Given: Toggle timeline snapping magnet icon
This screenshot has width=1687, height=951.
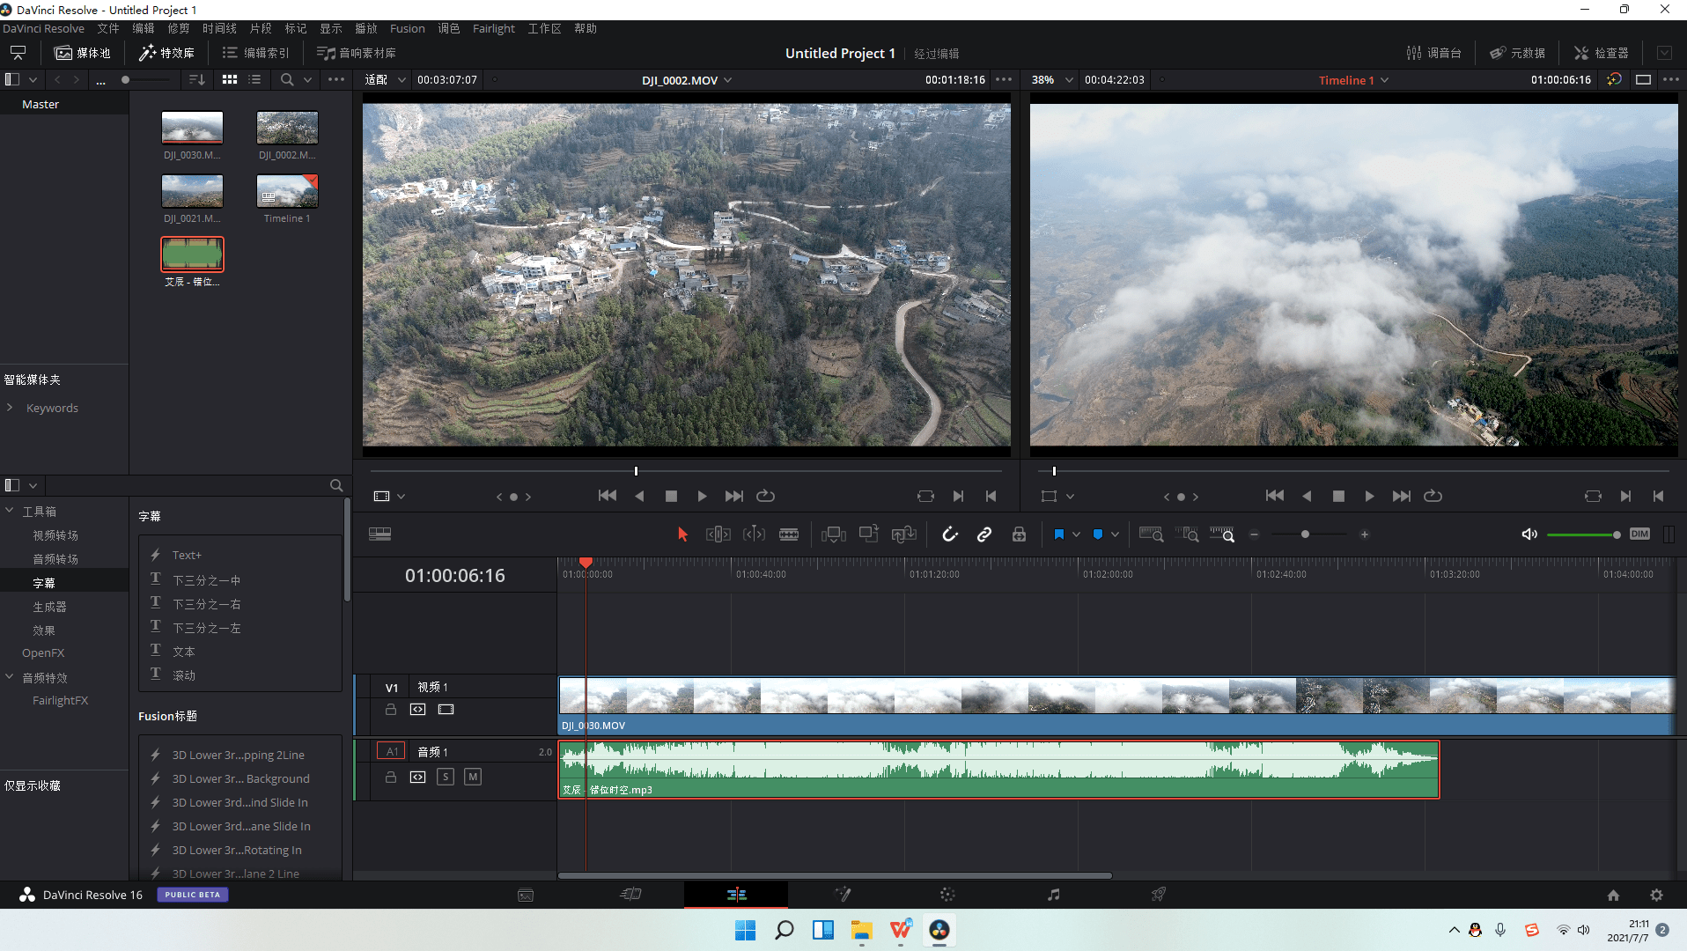Looking at the screenshot, I should tap(949, 534).
